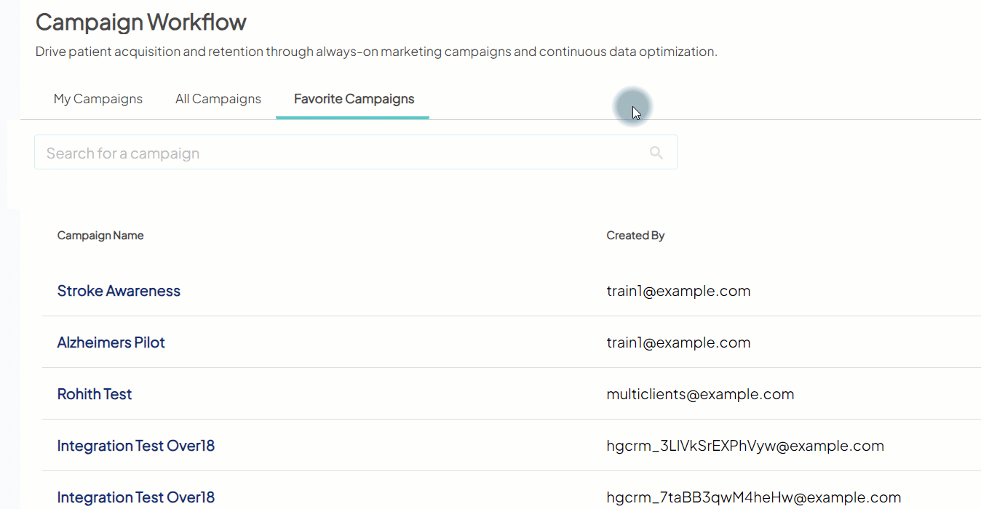Open Integration Test Over18 created by hgcrm_3LlVkSrEXPhVyw

(x=136, y=446)
